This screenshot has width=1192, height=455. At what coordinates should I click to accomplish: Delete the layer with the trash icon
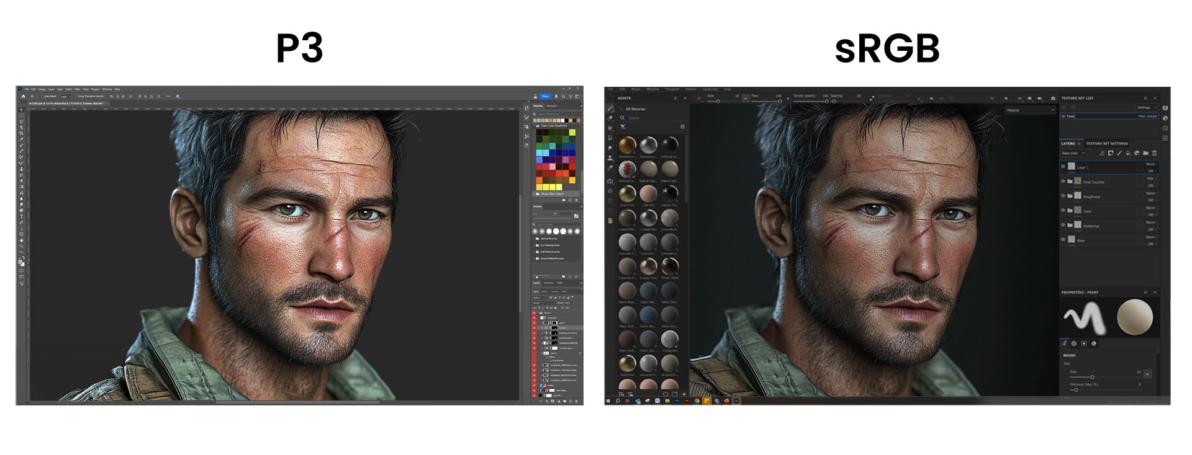(x=1154, y=153)
